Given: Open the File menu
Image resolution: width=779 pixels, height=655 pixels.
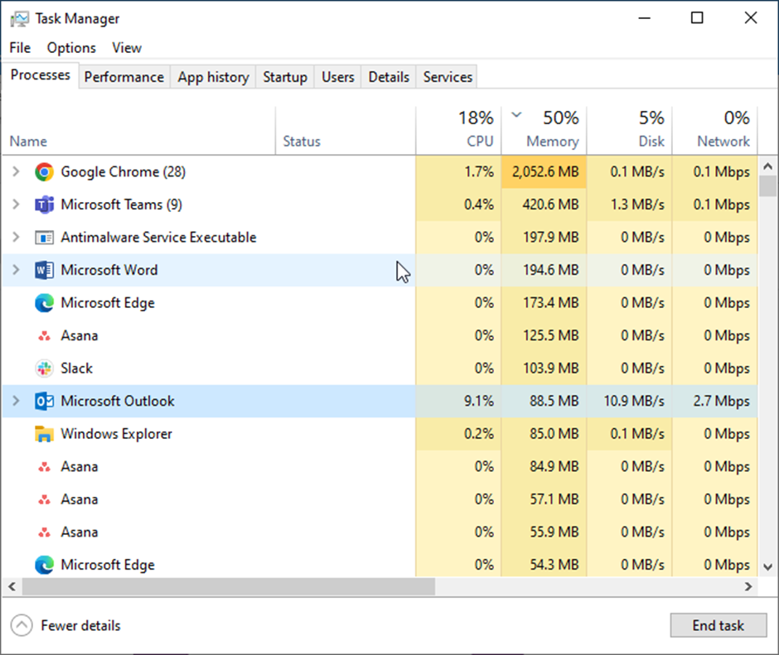Looking at the screenshot, I should tap(20, 48).
